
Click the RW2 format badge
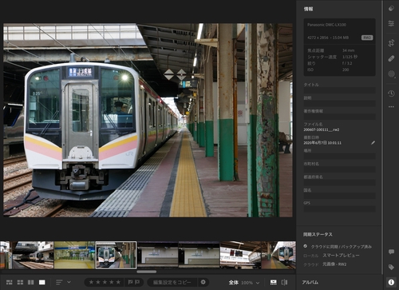[x=367, y=38]
